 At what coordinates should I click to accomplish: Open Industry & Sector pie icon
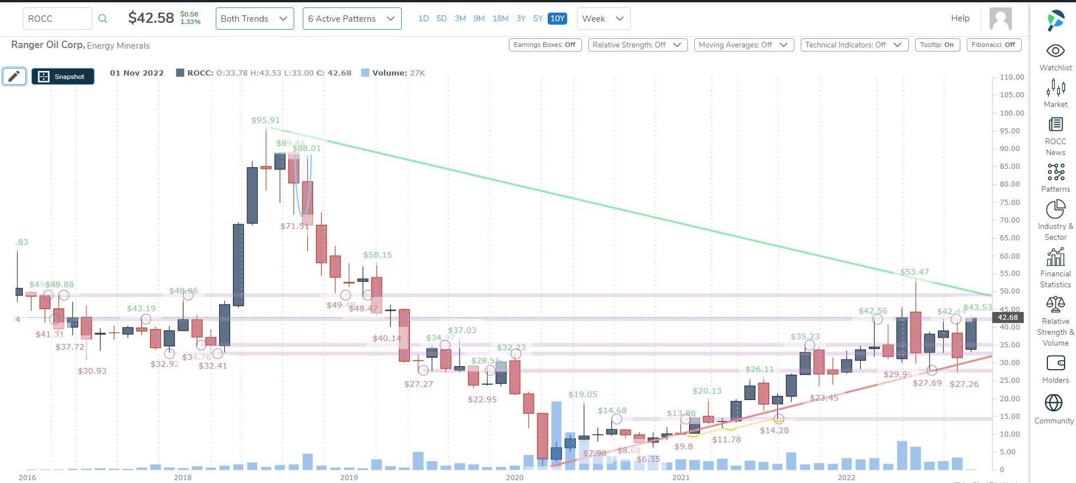[x=1055, y=209]
